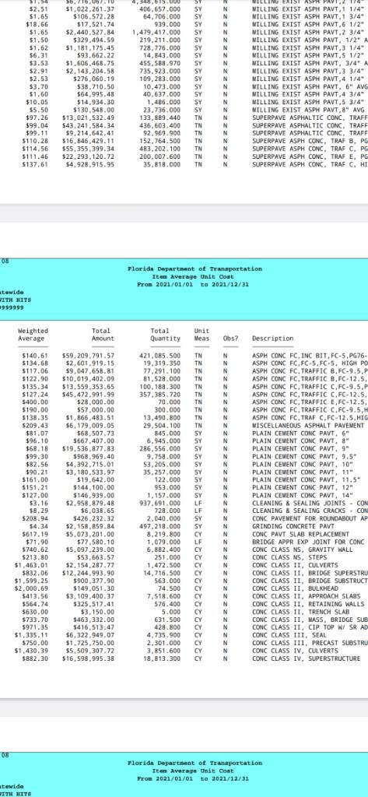Screen dimensions: 368x797
Task: Select the MISCELLANEOUS ASPHALT PAVEMENT description
Action: 308,426
